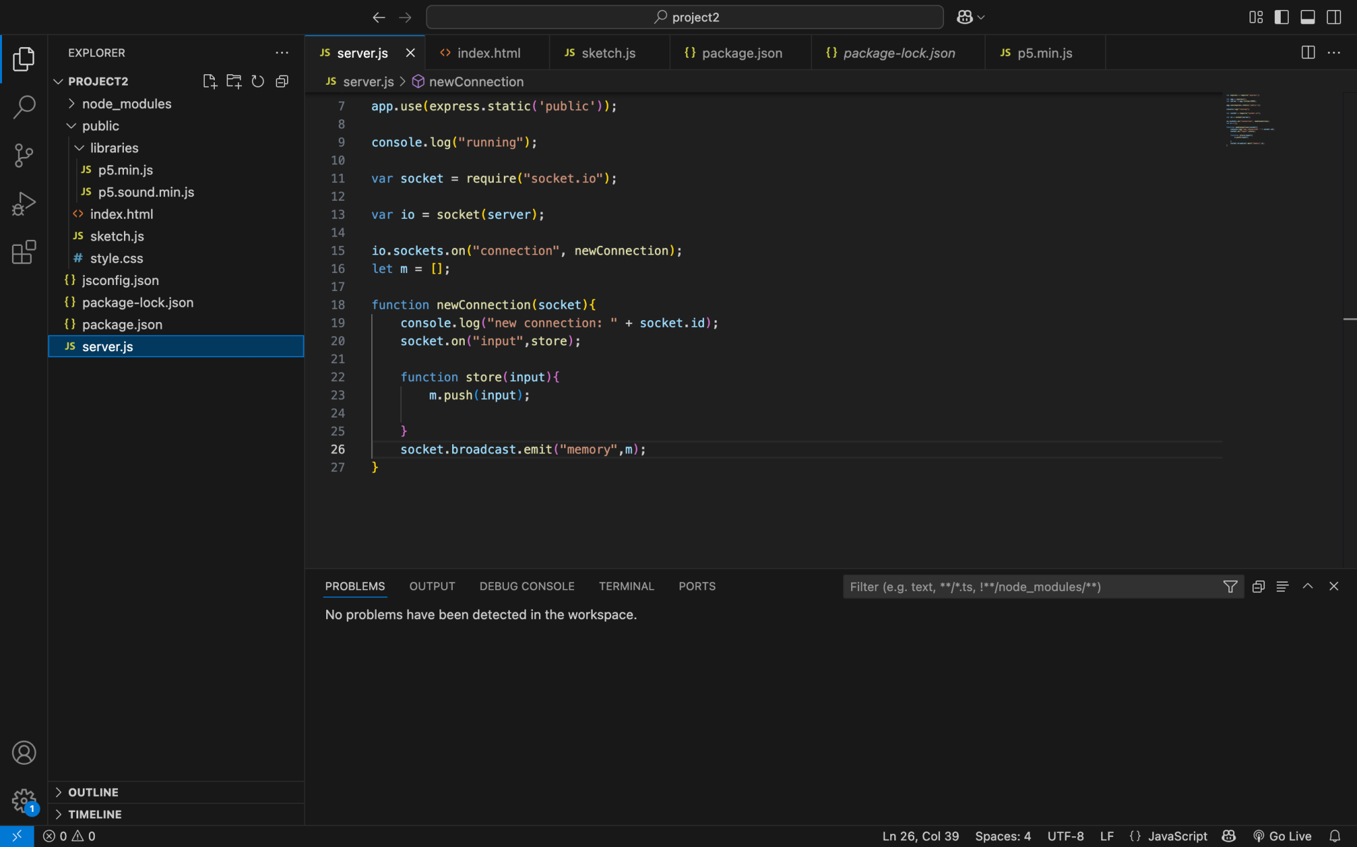This screenshot has height=847, width=1357.
Task: Expand the OUTLINE section
Action: pos(93,792)
